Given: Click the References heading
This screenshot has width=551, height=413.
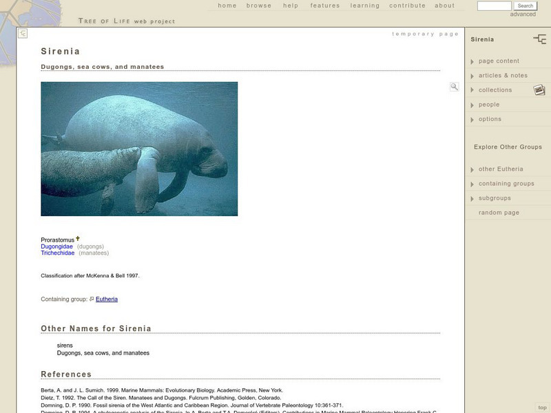Looking at the screenshot, I should tap(66, 374).
